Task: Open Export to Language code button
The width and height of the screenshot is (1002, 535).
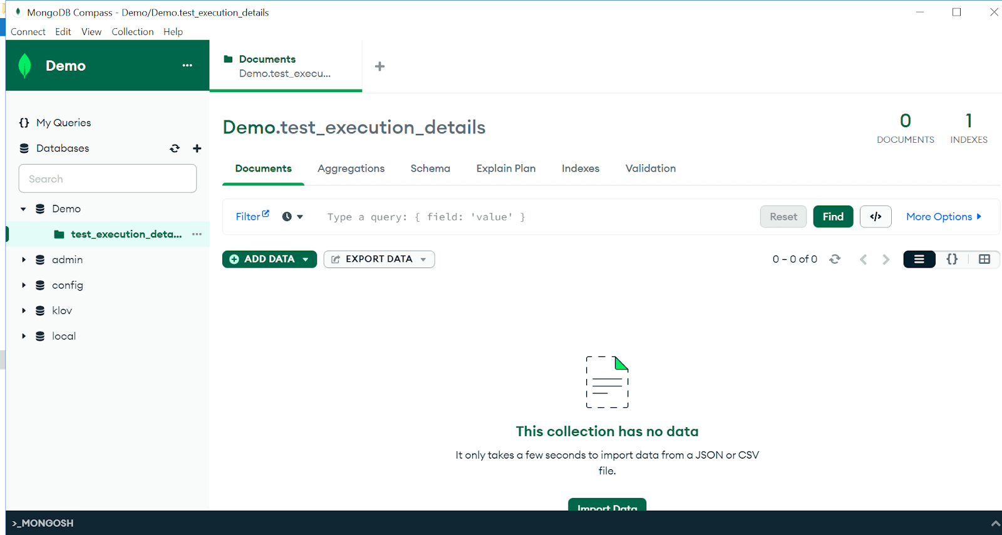Action: (875, 217)
